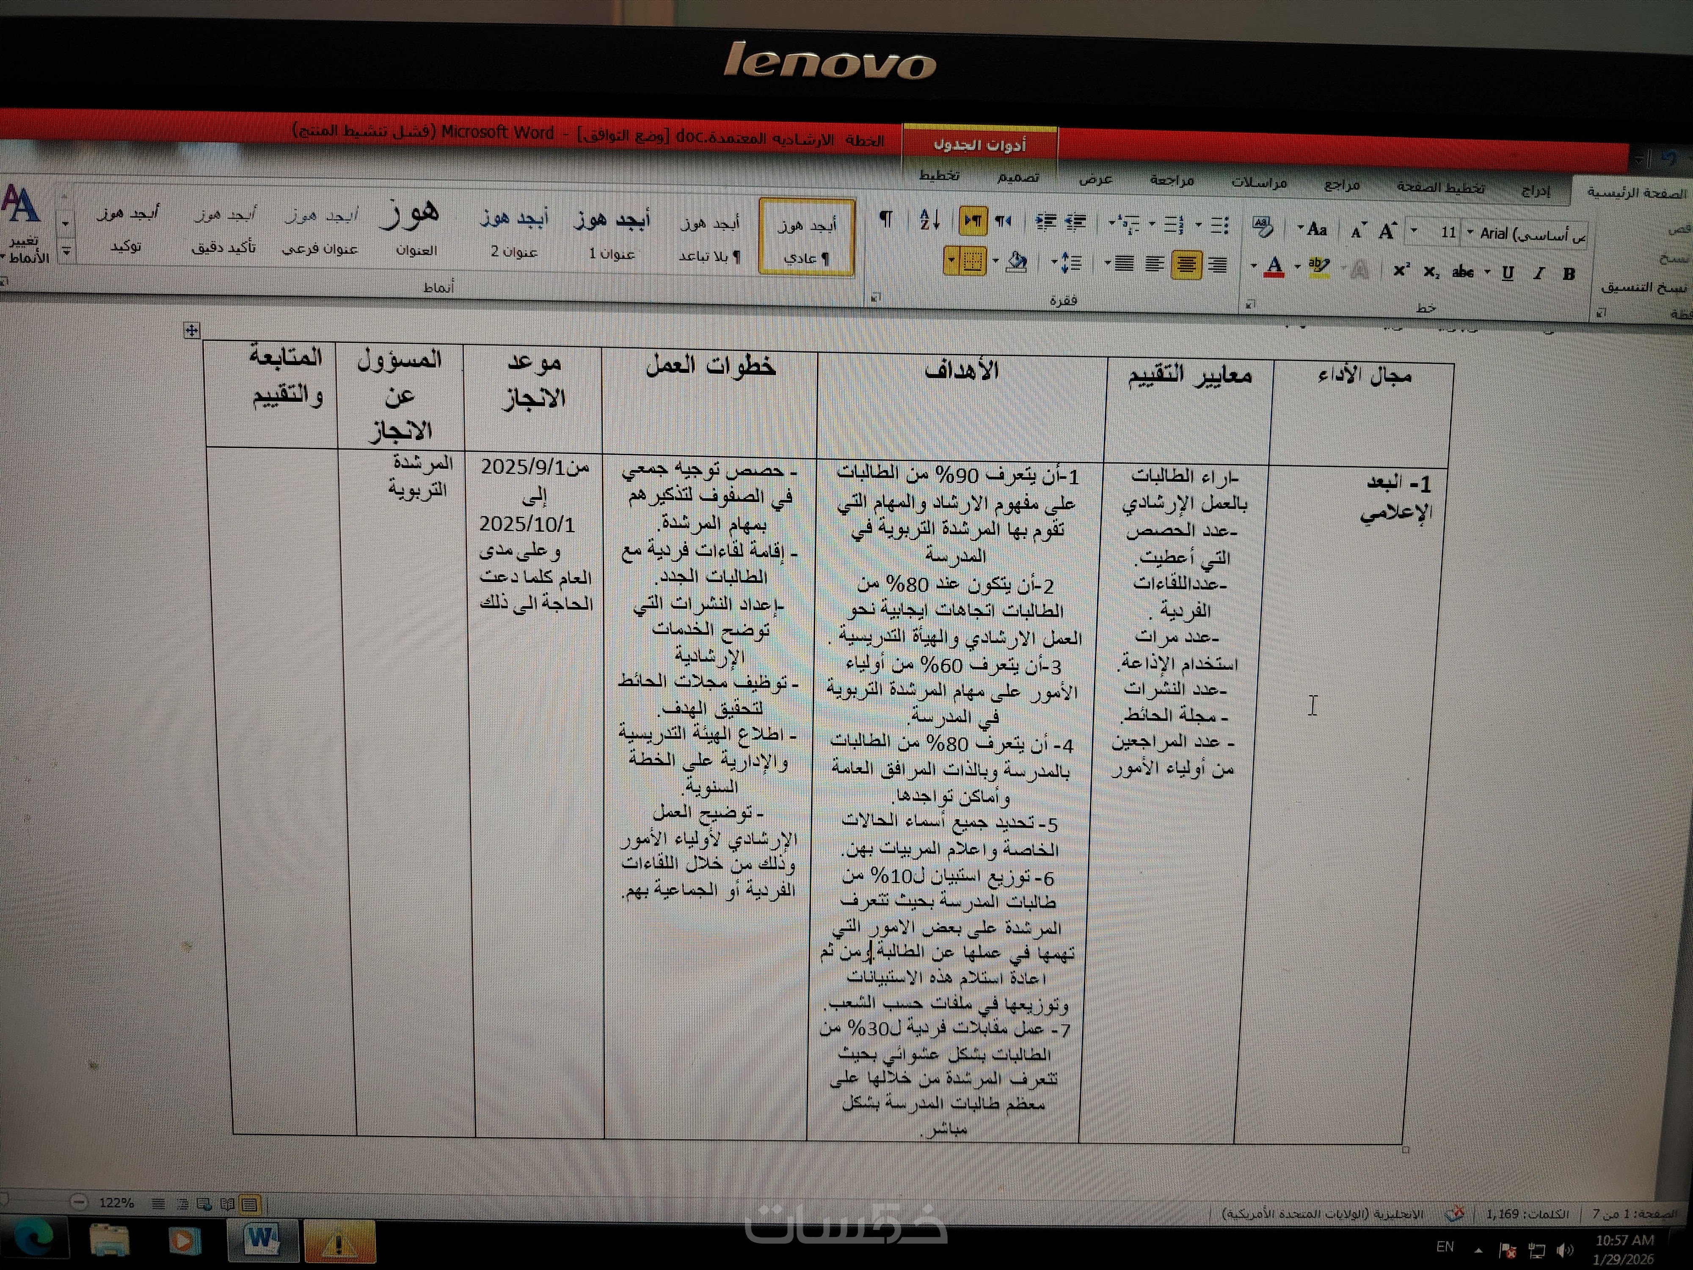
Task: Click the table move handle
Action: point(191,330)
